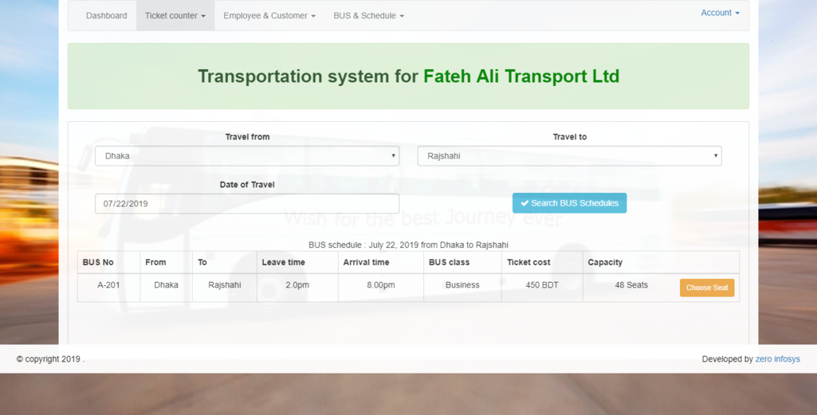817x415 pixels.
Task: Expand the Ticket counter menu
Action: point(175,16)
